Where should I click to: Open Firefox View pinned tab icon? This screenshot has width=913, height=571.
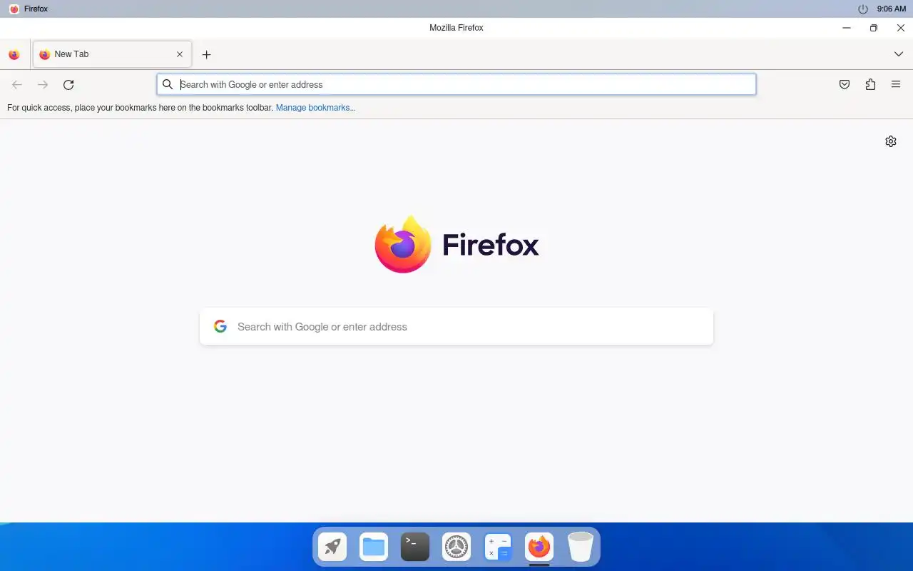point(14,54)
